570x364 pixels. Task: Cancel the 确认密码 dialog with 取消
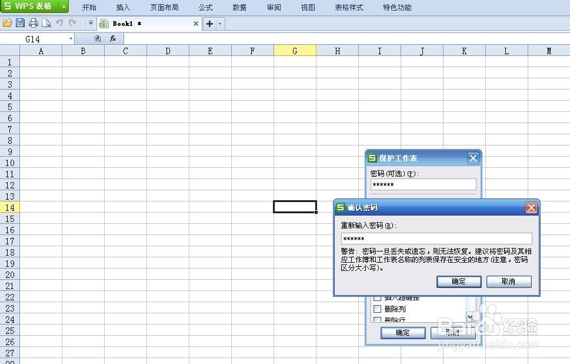pyautogui.click(x=508, y=282)
